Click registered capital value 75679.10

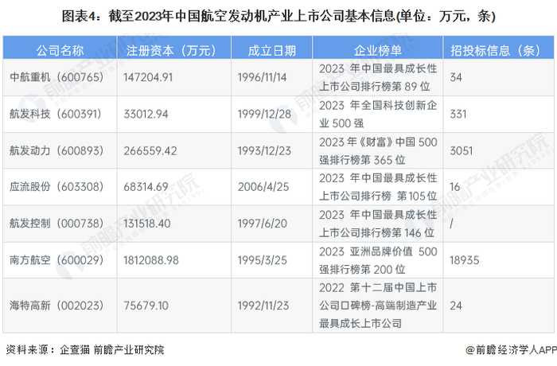[146, 306]
